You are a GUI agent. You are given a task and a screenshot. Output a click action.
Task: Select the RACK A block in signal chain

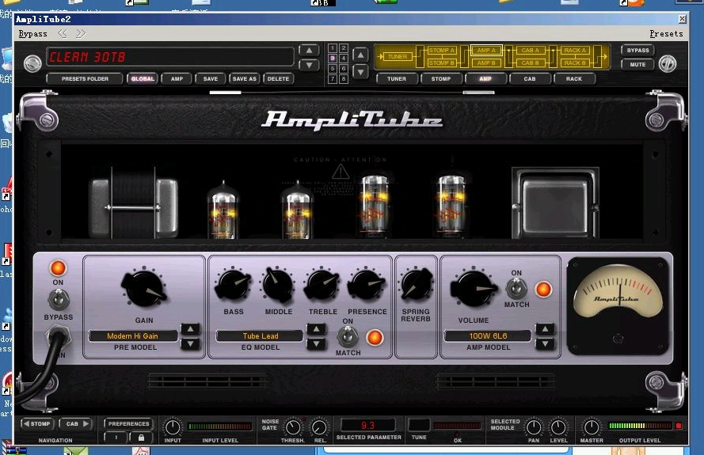pyautogui.click(x=575, y=51)
